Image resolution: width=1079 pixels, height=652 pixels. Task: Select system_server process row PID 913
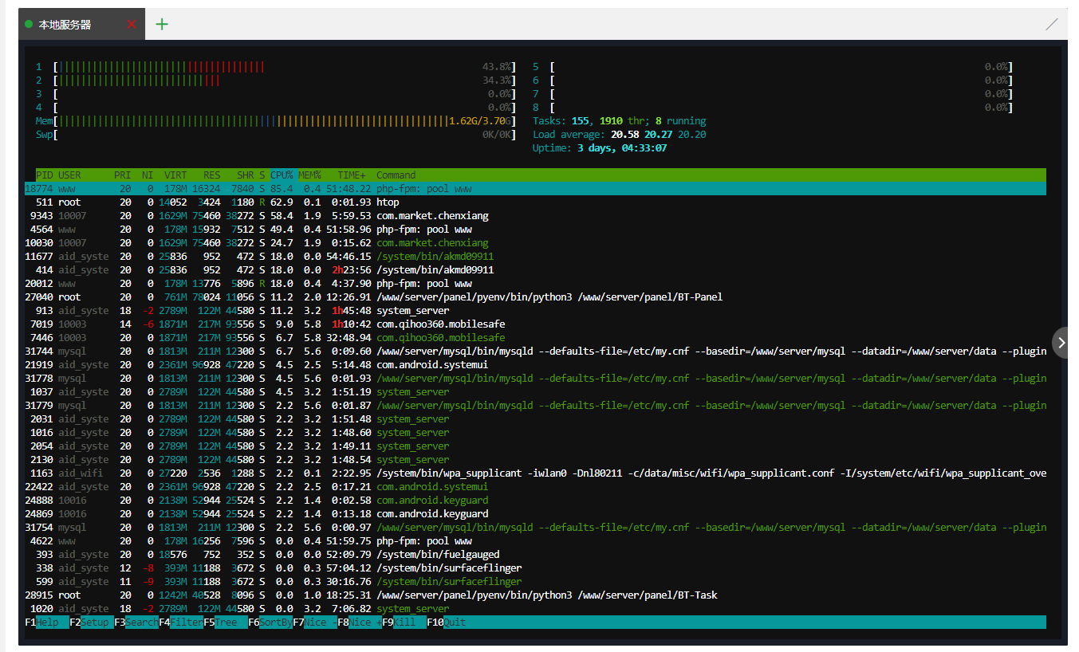535,311
